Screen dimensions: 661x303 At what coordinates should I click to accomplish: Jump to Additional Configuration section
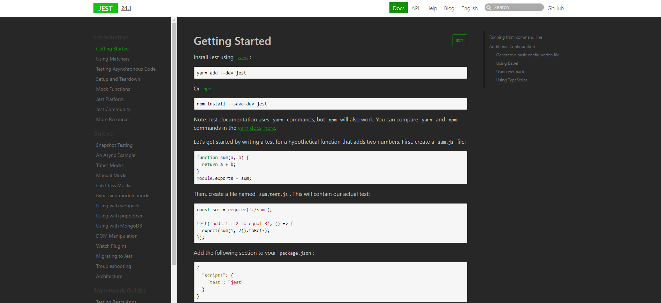click(512, 47)
